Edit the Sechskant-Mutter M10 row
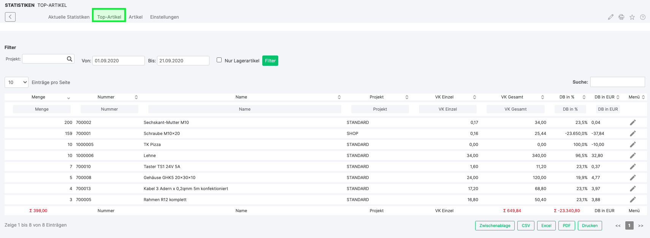This screenshot has height=238, width=650. 633,122
